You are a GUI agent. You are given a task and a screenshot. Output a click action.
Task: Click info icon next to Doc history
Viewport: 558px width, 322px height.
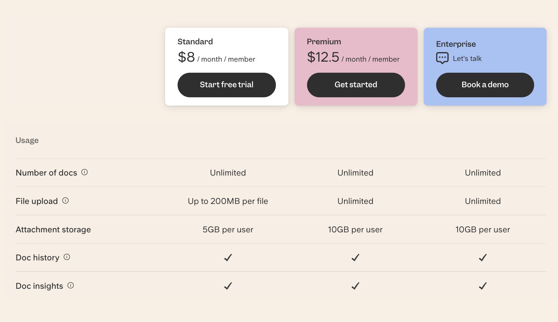[x=67, y=257]
